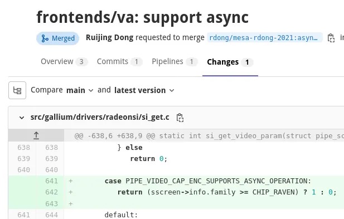Image resolution: width=344 pixels, height=219 pixels.
Task: Click the CHIP_RAVEN return statement line
Action: pyautogui.click(x=226, y=192)
